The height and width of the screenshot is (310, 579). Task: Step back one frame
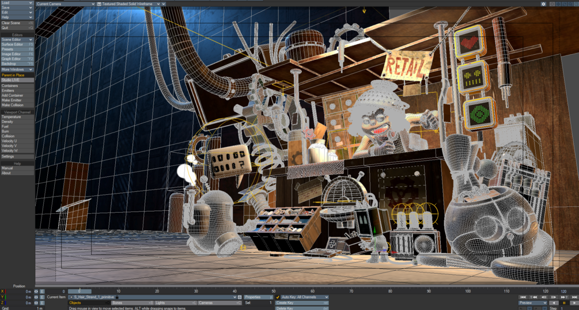(x=543, y=297)
